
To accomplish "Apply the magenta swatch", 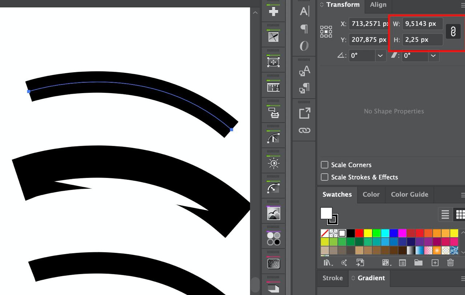I will point(402,233).
